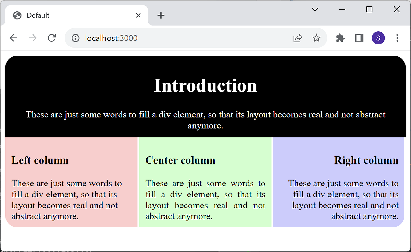Select the Default browser tab
The width and height of the screenshot is (411, 252).
click(68, 15)
